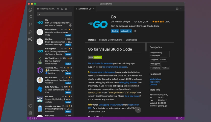
Task: Open the Run and Debug view
Action: point(30,32)
